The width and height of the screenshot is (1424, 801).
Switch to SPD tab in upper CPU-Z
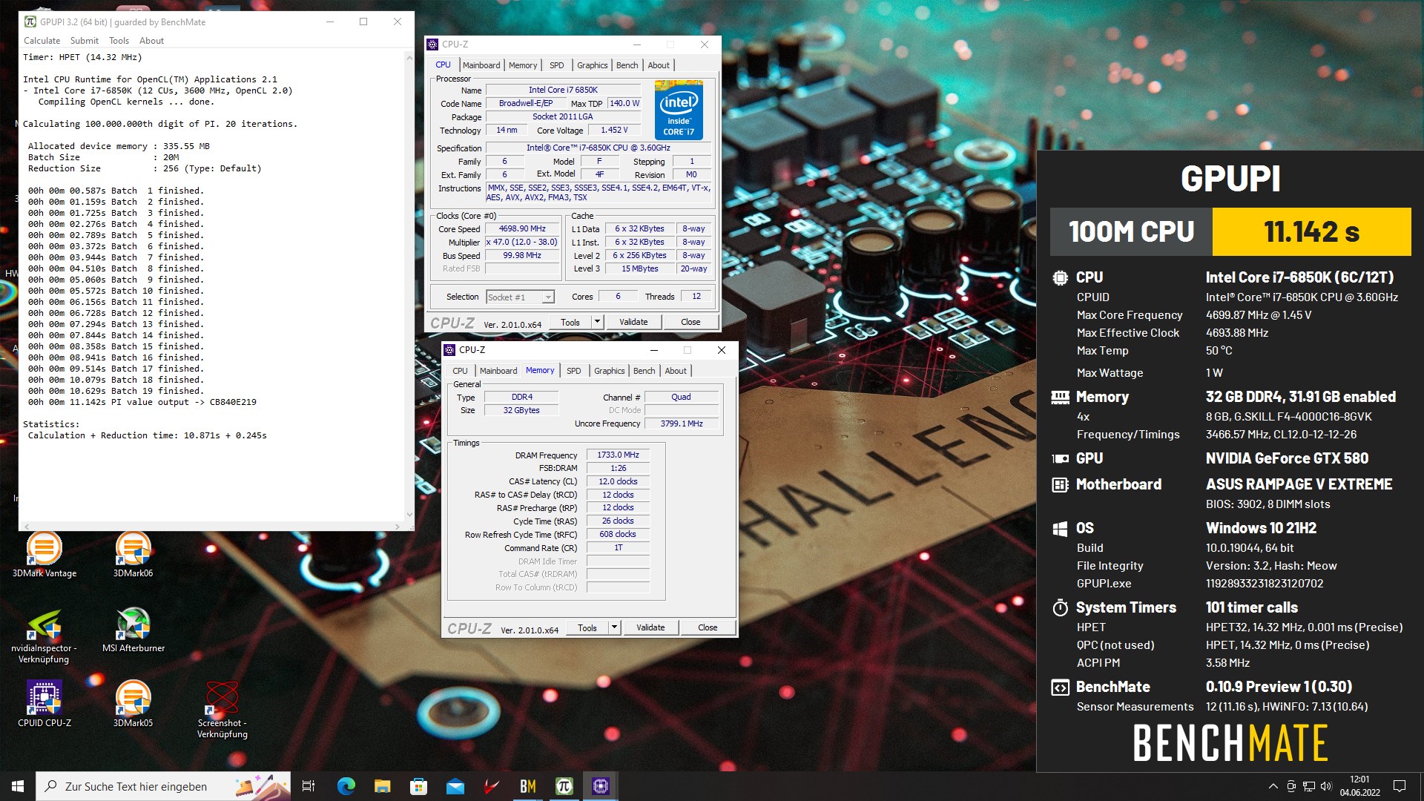pyautogui.click(x=557, y=65)
